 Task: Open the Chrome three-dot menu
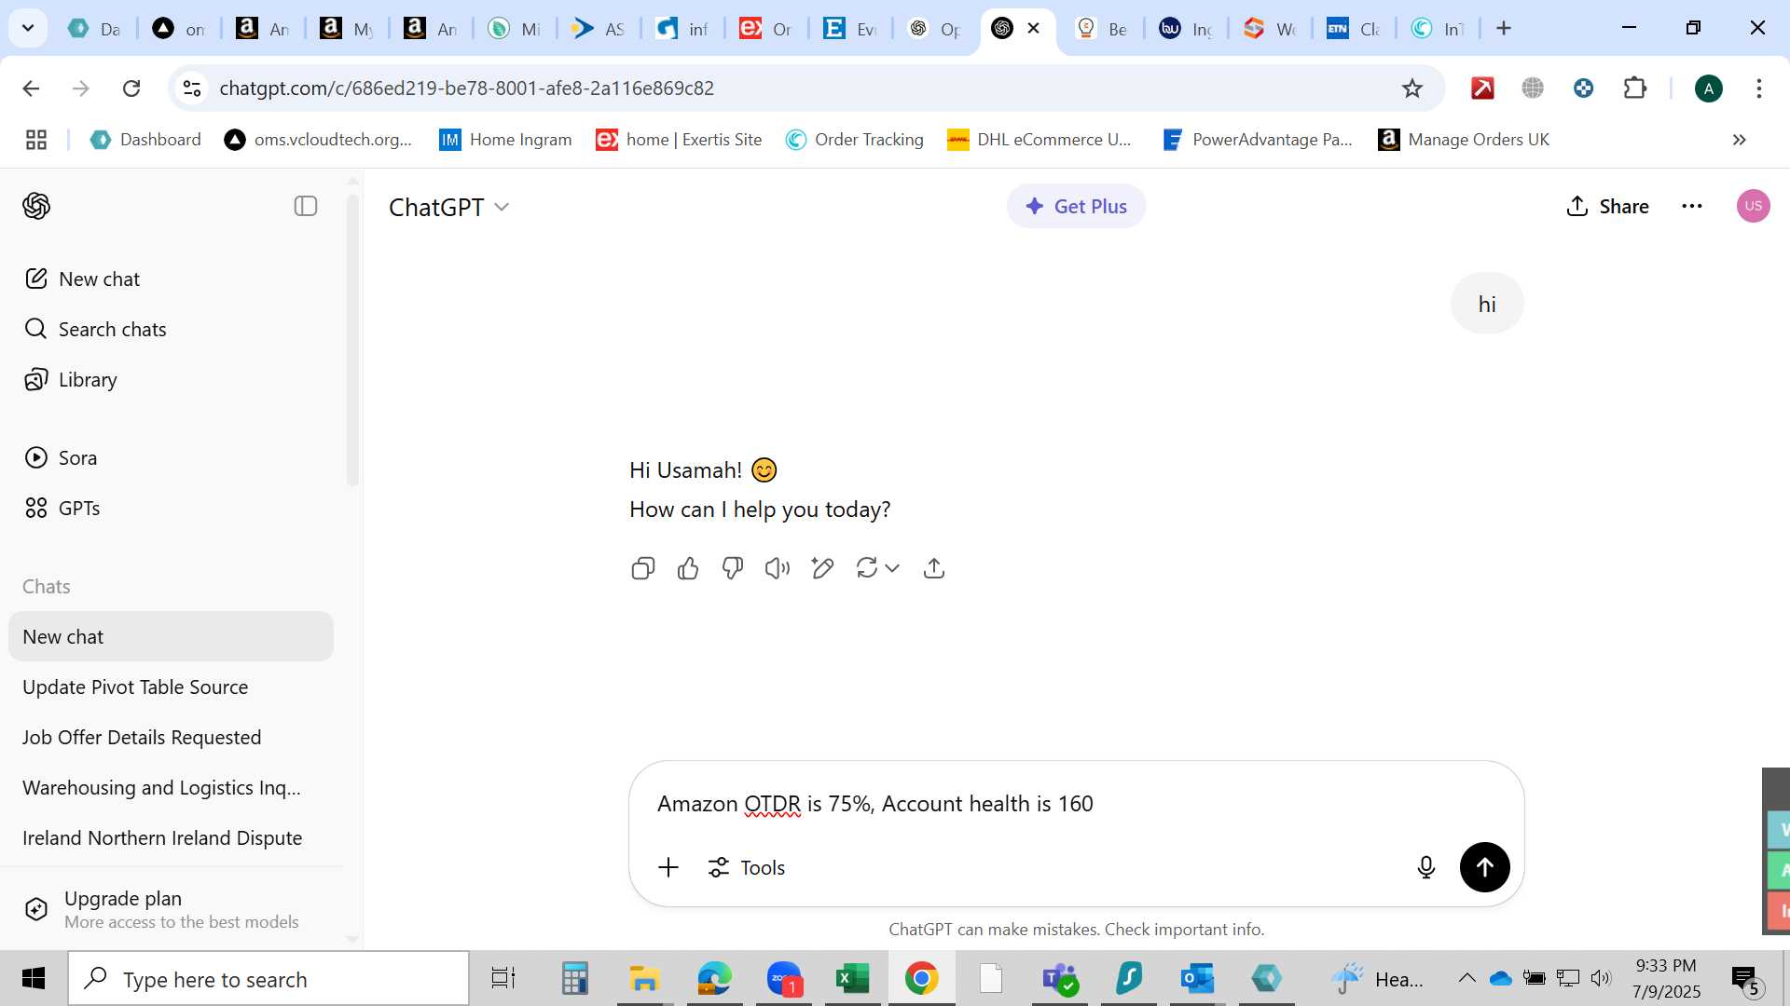click(x=1758, y=88)
